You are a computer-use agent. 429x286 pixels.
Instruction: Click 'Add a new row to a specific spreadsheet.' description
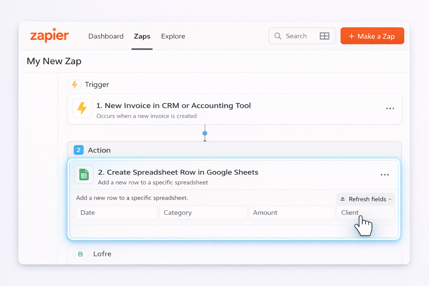click(132, 198)
